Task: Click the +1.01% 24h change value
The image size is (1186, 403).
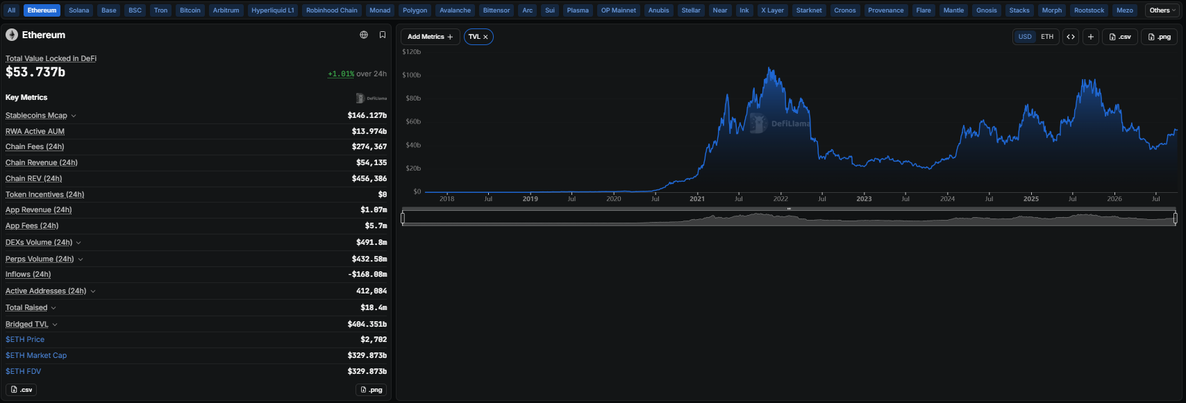Action: (341, 74)
